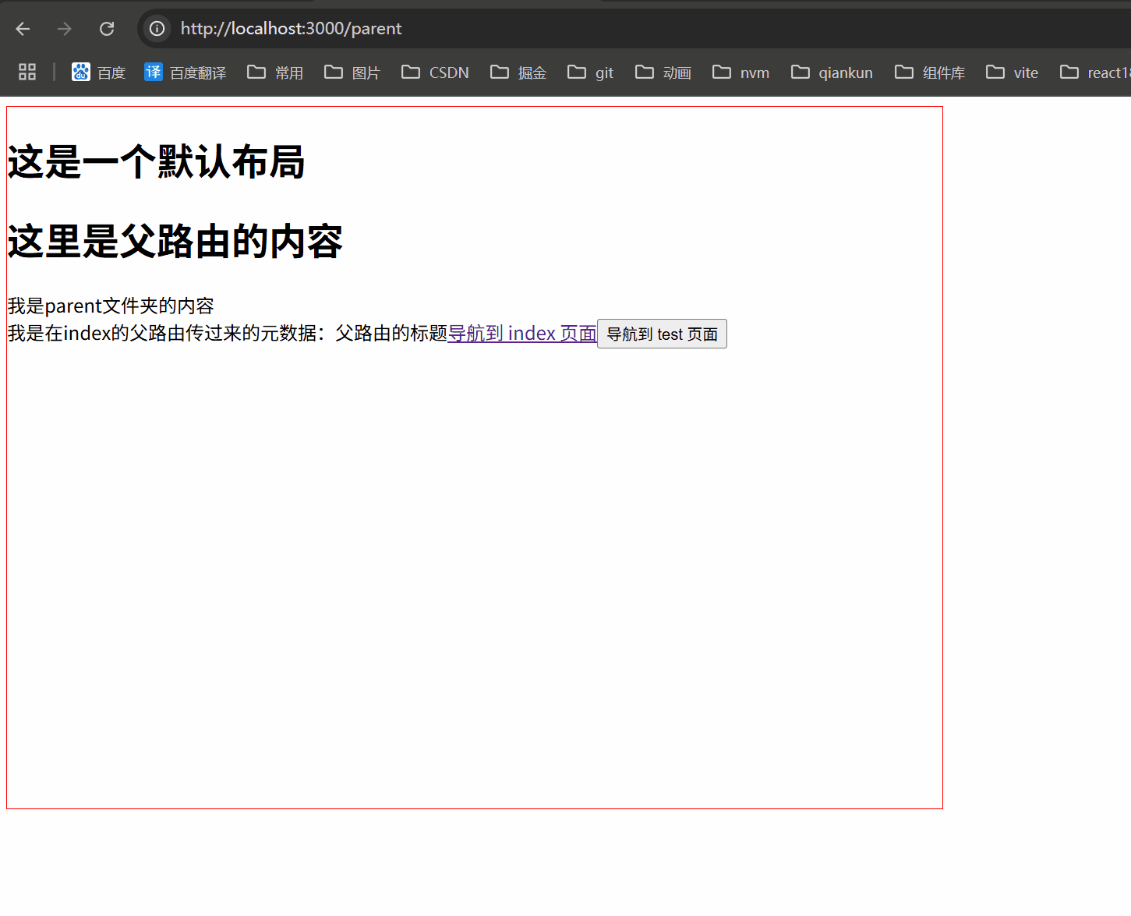The image size is (1131, 916).
Task: Click the browser back arrow
Action: point(23,29)
